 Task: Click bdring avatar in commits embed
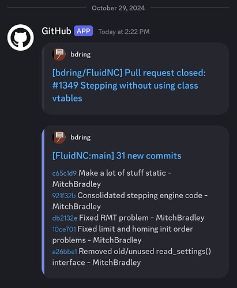click(x=59, y=137)
